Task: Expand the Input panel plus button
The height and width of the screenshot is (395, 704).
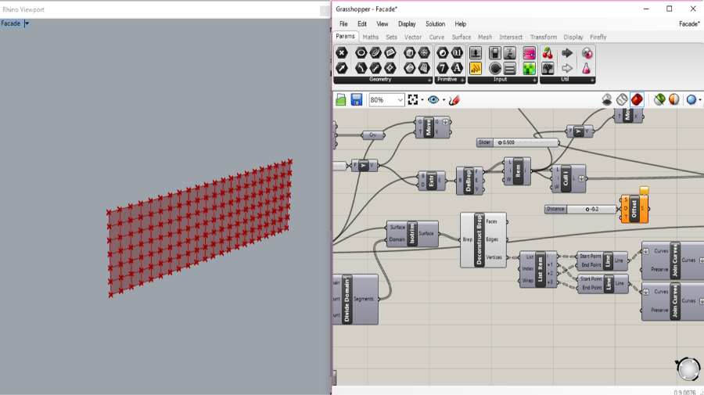Action: 534,80
